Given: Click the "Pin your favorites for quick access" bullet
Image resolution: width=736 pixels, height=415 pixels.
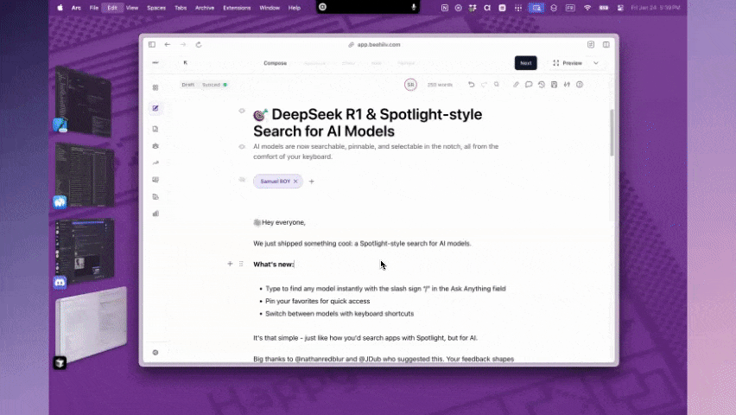Looking at the screenshot, I should point(318,301).
